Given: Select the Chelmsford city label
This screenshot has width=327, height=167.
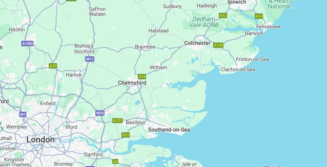Looking at the screenshot, I should tap(132, 83).
